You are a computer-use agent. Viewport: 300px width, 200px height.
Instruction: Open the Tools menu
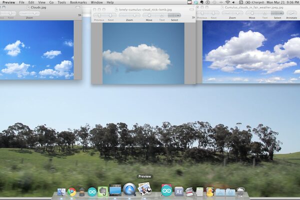tap(61, 2)
